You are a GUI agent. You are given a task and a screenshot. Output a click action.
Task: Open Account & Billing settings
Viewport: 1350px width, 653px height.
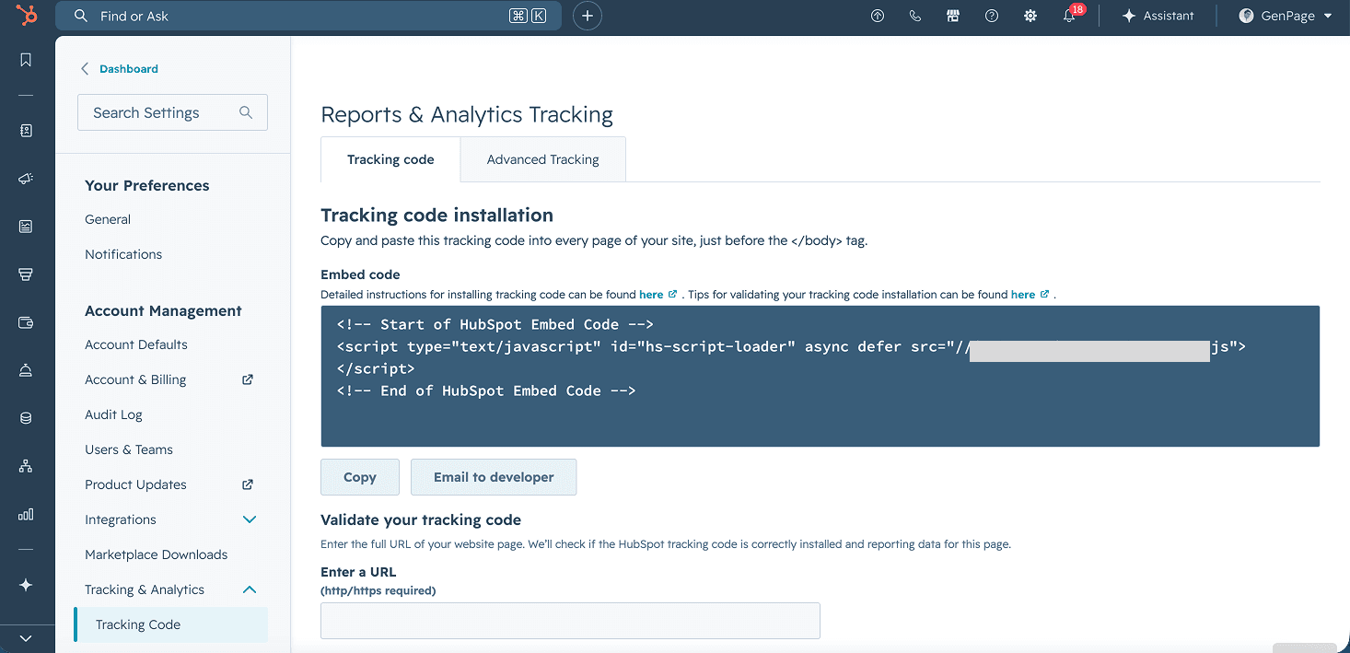click(135, 379)
